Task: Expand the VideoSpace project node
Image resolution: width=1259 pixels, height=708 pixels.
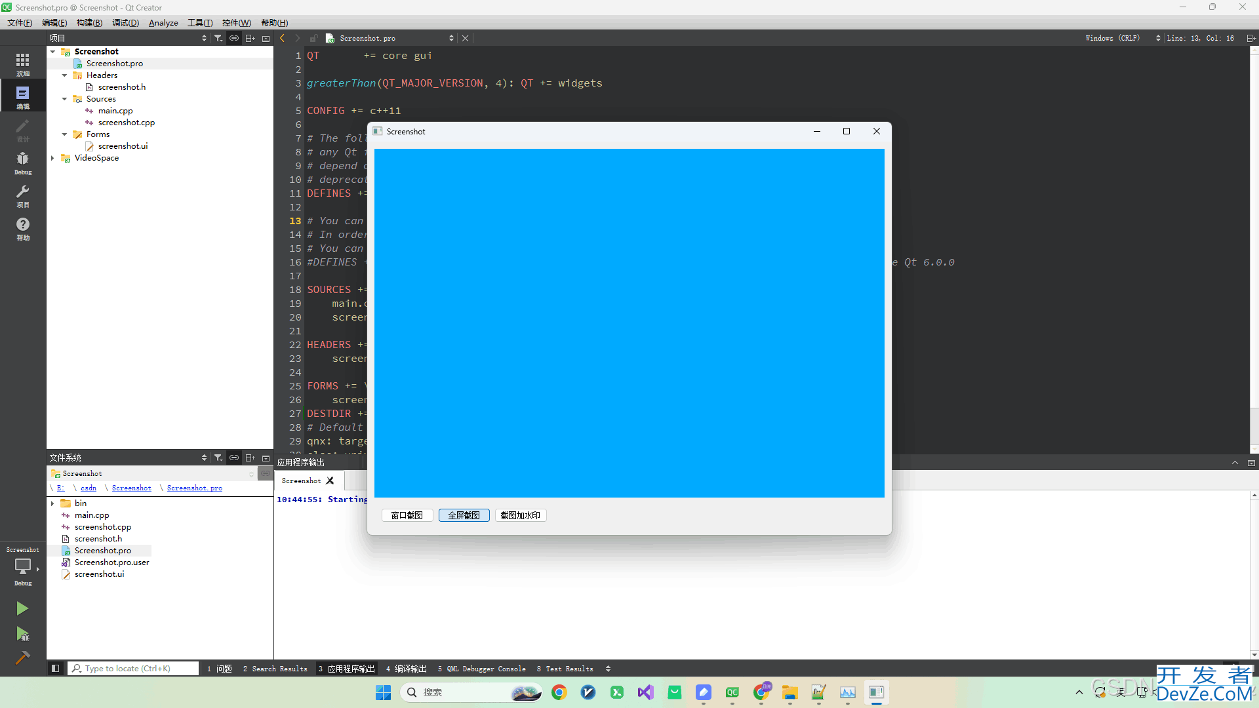Action: click(x=52, y=157)
